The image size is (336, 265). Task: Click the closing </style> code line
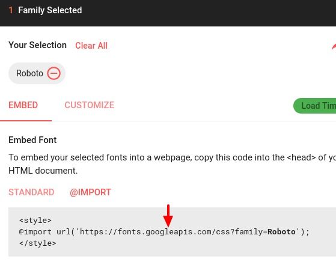[x=38, y=243]
